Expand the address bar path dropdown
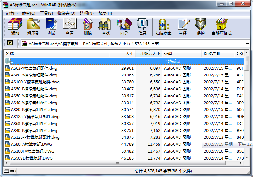The height and width of the screenshot is (177, 253). [247, 44]
